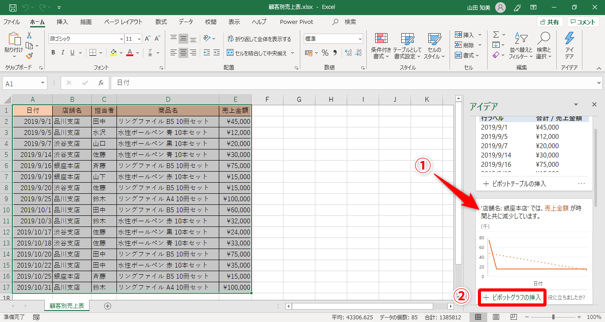Switch to the ページ レイアウト tab
605x322 pixels.
[x=124, y=22]
